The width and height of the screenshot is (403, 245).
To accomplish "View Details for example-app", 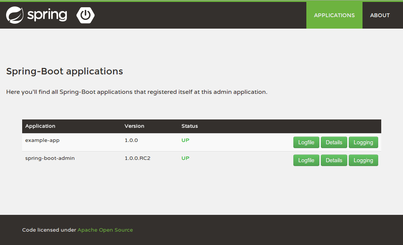I will coord(334,142).
